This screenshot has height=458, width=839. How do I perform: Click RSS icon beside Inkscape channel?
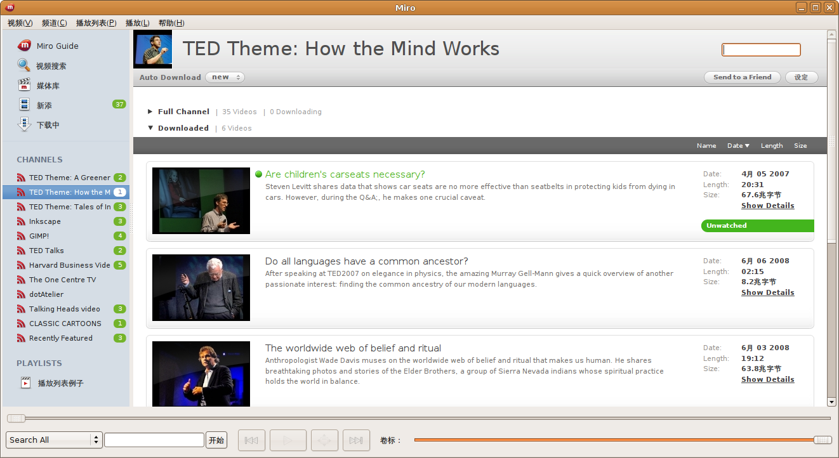(21, 221)
